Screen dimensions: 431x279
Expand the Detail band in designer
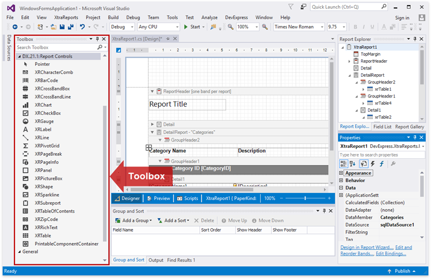pos(152,124)
